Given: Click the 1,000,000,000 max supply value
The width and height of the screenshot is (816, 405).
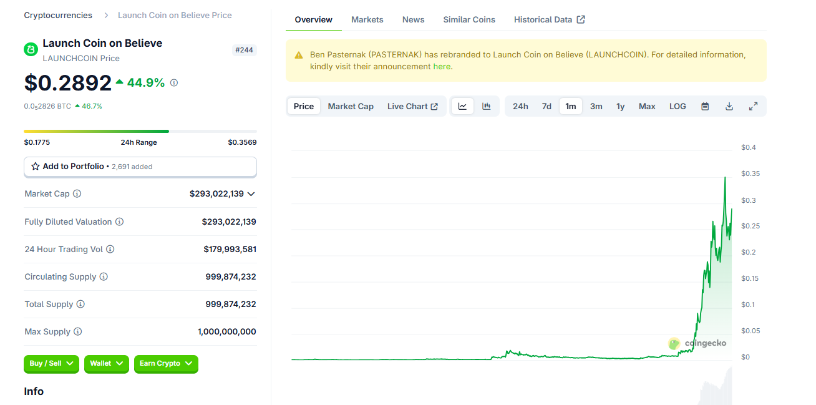Looking at the screenshot, I should click(227, 331).
